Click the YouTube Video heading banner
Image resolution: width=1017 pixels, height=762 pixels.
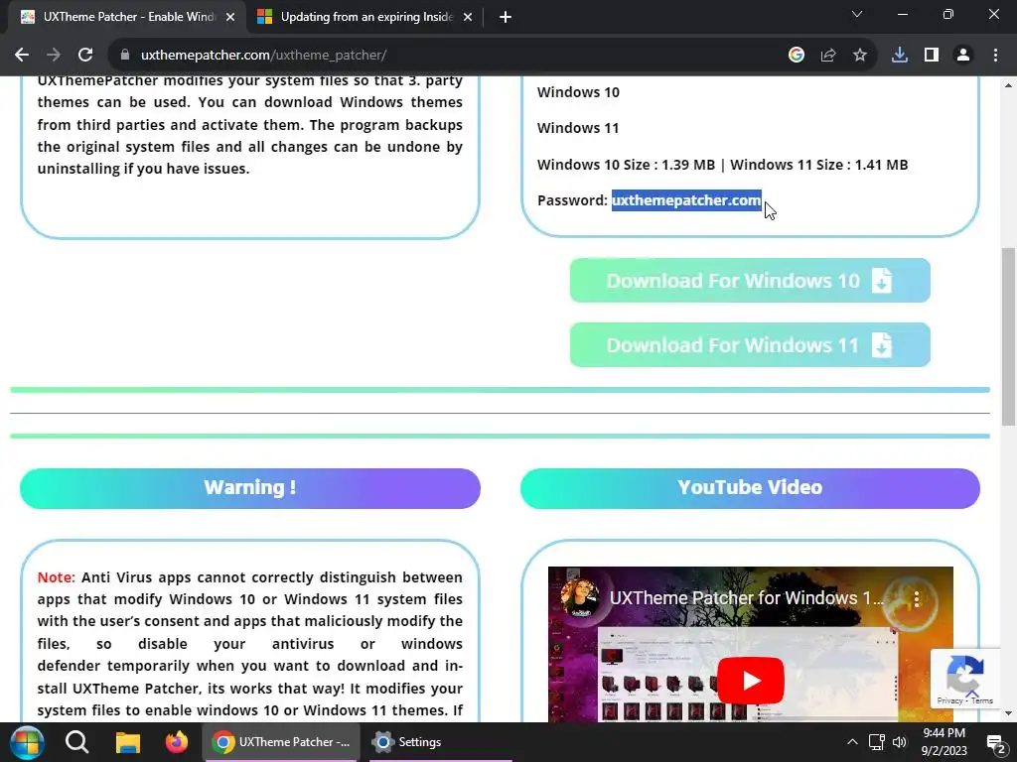(x=750, y=488)
